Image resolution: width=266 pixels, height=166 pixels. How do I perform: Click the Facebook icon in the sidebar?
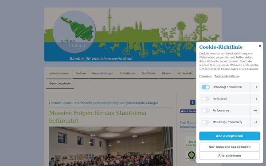pos(192,102)
